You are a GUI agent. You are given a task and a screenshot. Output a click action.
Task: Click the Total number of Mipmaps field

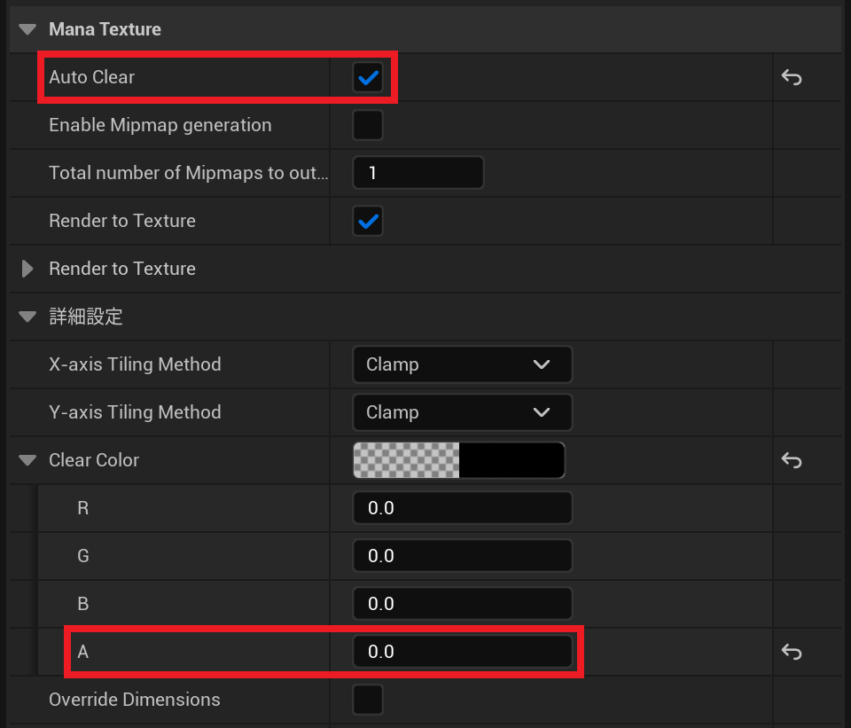[x=418, y=173]
